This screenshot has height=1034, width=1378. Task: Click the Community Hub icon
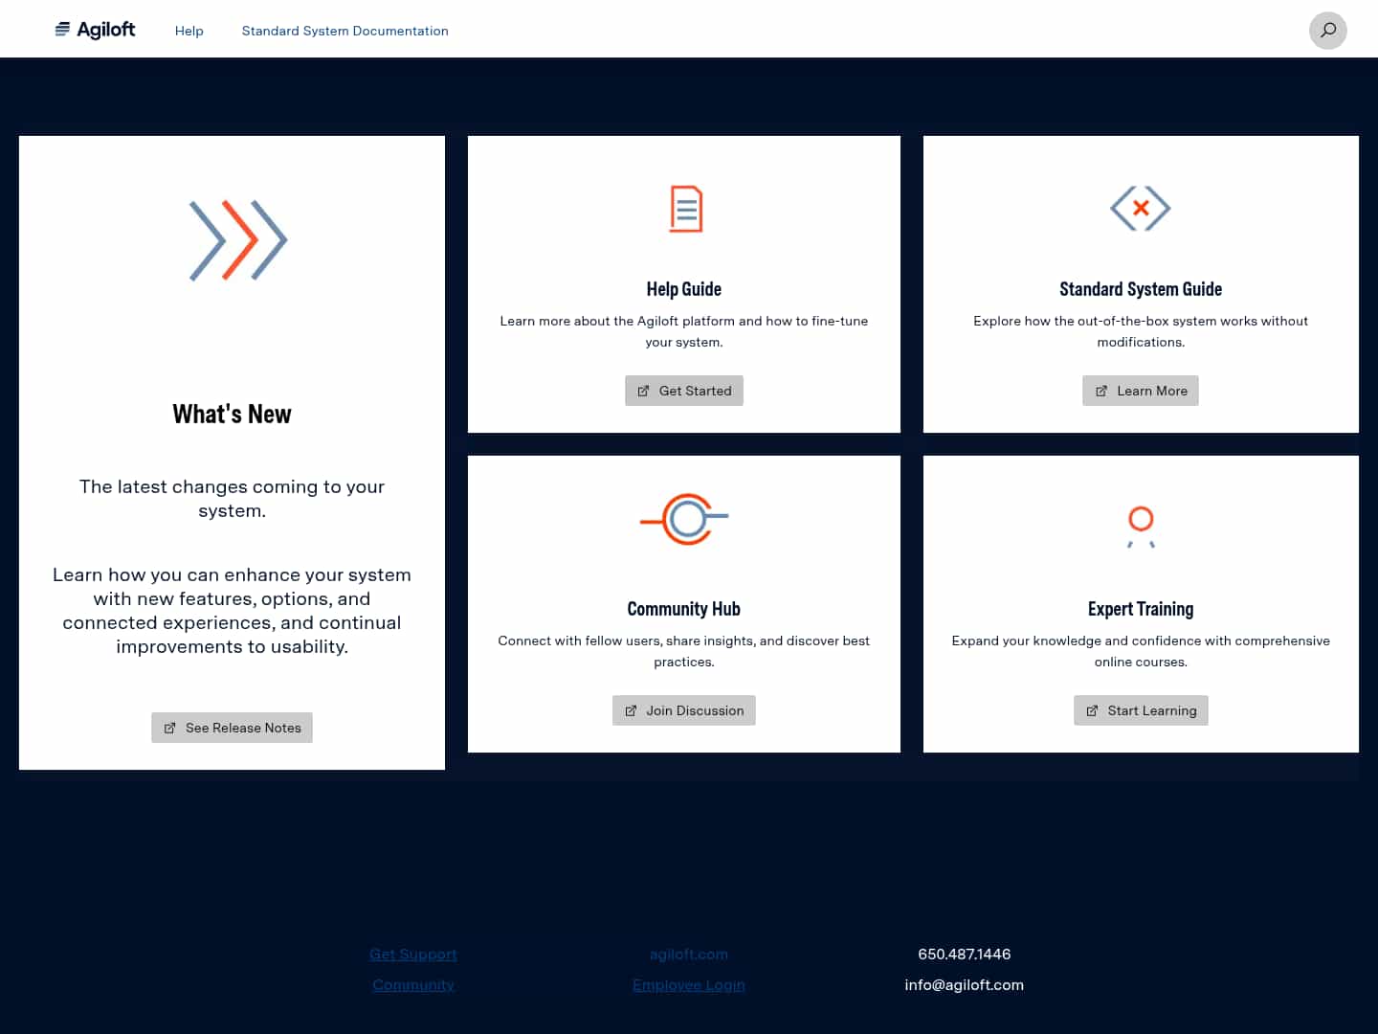tap(684, 520)
